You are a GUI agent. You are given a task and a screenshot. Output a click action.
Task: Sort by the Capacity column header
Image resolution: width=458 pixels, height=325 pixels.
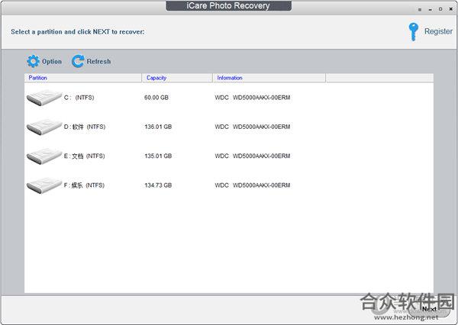click(177, 78)
